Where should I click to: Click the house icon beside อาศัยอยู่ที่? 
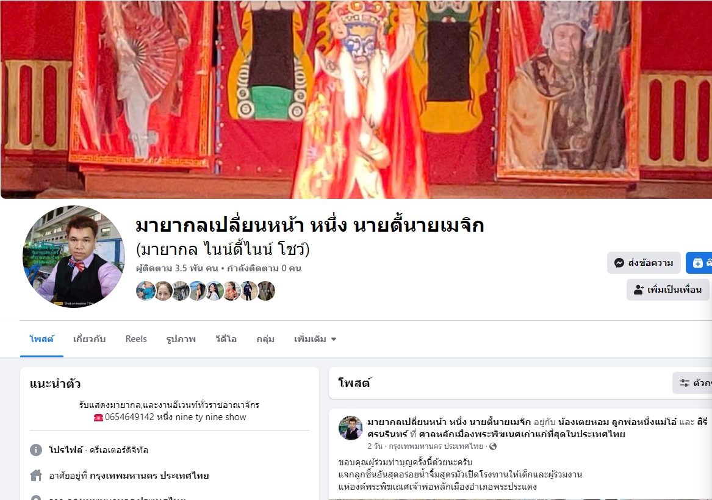click(x=36, y=476)
